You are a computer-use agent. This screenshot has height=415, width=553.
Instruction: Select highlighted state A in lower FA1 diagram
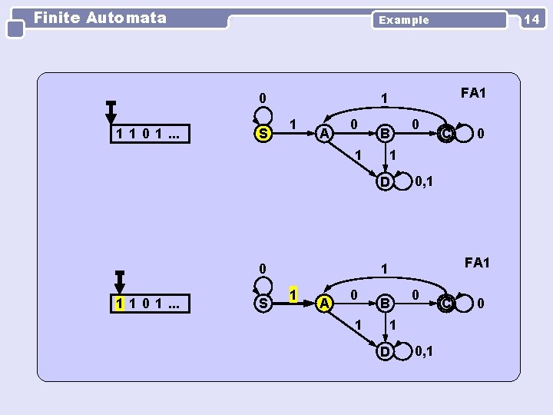[324, 304]
